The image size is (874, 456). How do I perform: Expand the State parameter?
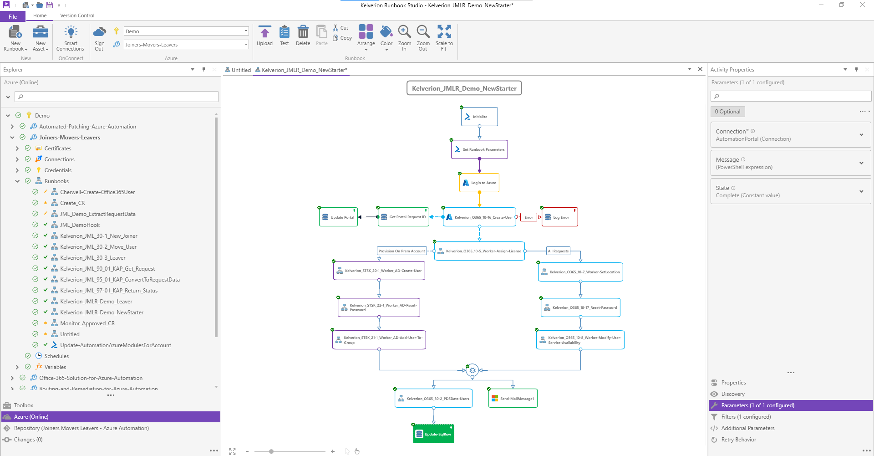[861, 191]
